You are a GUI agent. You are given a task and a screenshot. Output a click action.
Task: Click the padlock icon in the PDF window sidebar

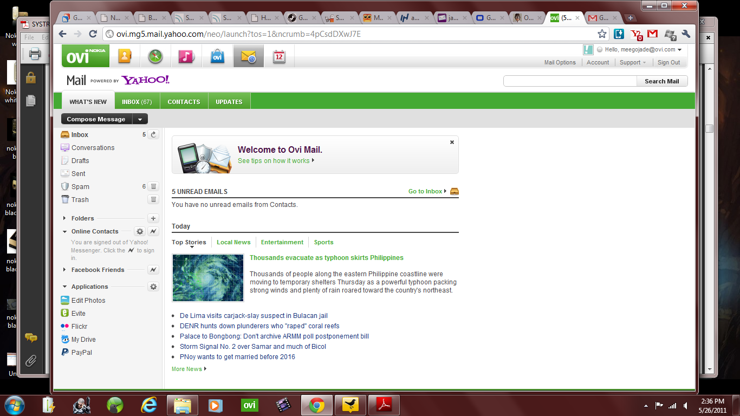[31, 77]
